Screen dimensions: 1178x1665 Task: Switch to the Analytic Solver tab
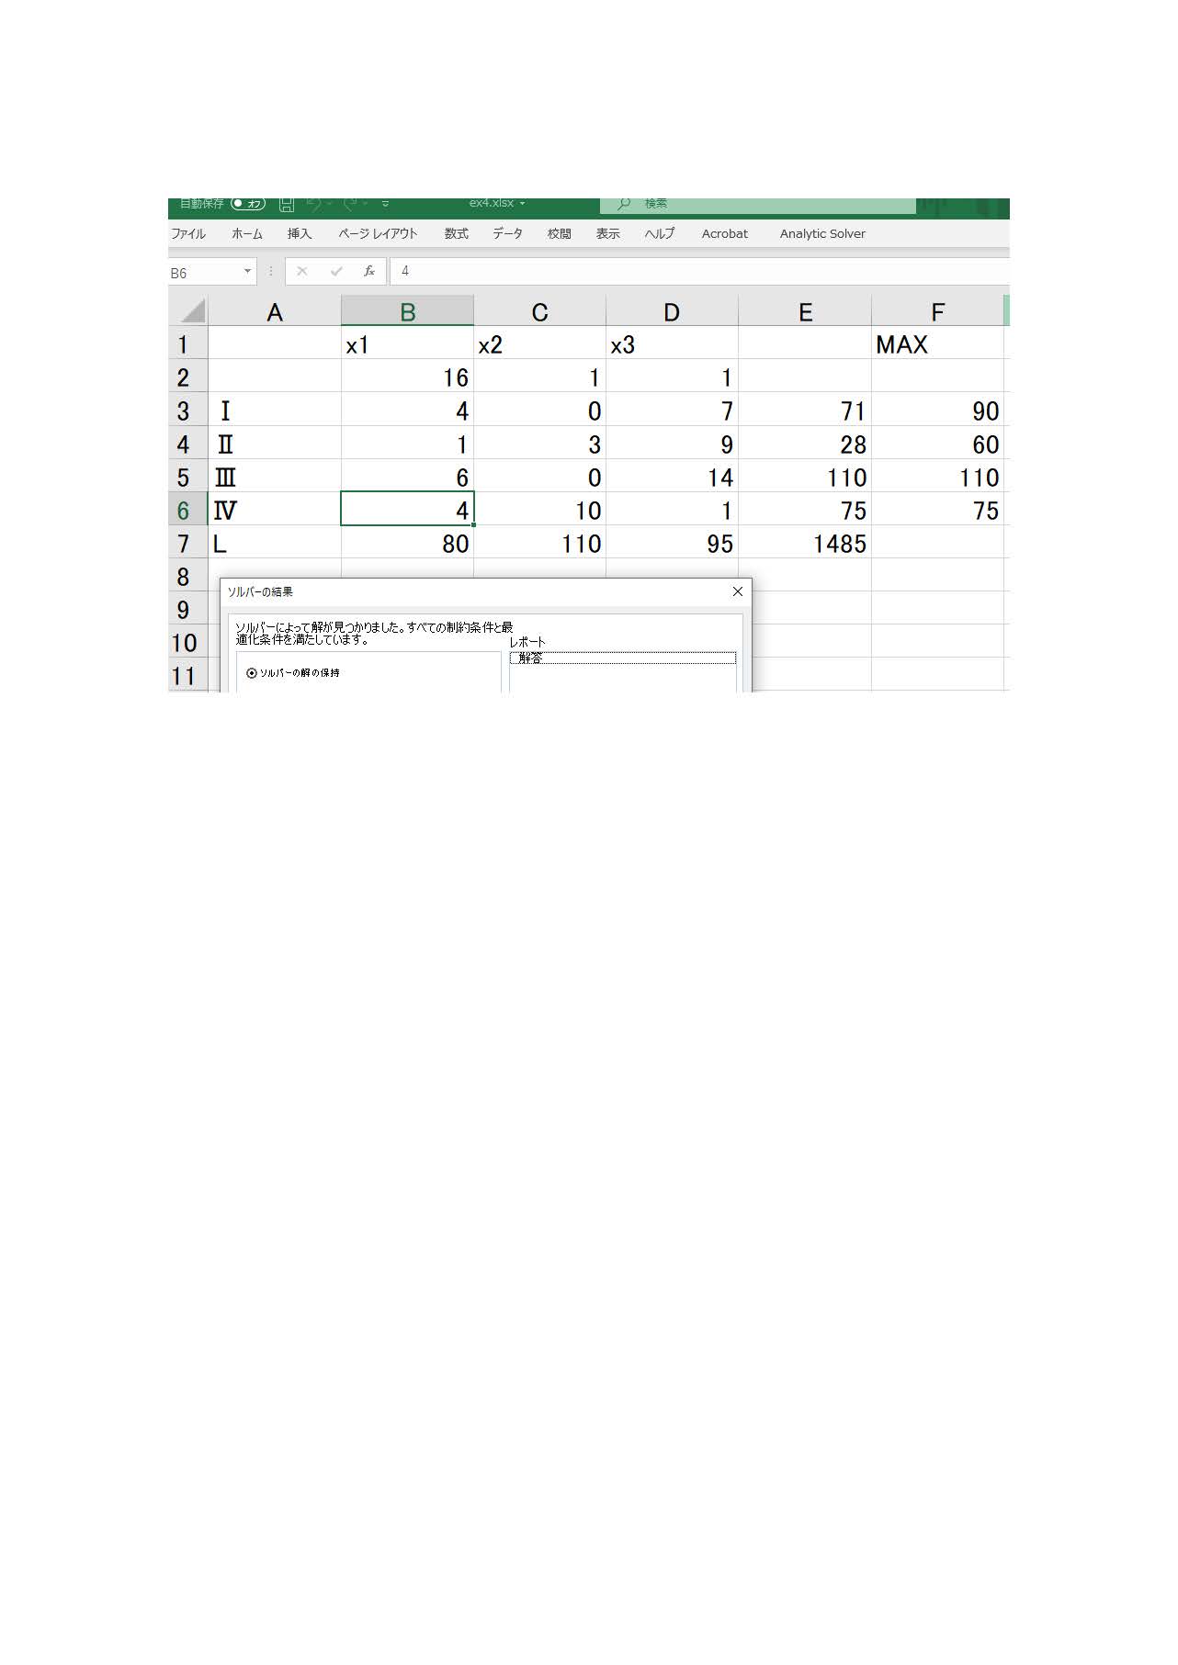pos(822,234)
